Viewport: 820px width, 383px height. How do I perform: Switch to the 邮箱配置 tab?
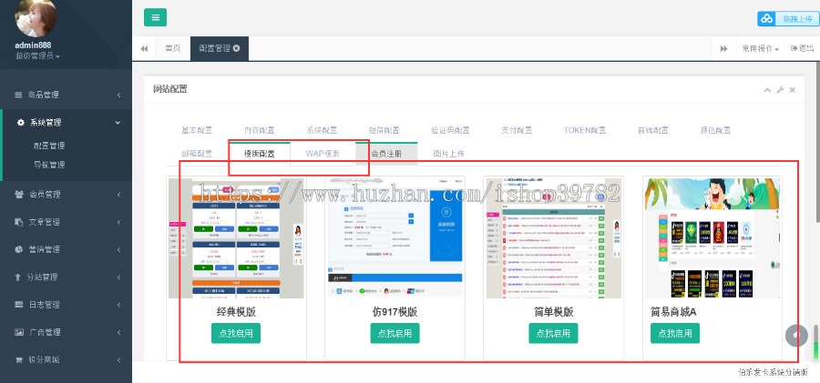[x=197, y=154]
